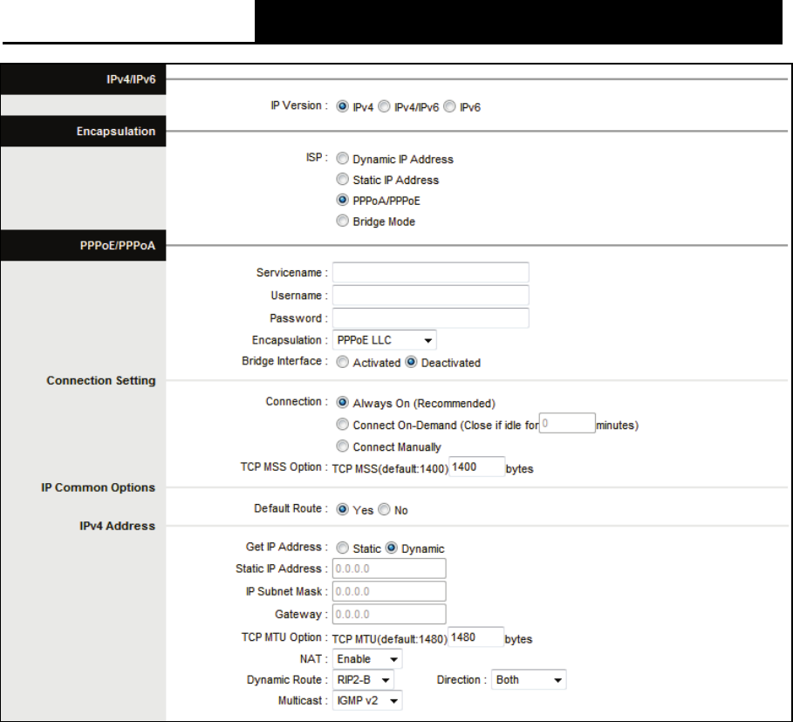Screen dimensions: 793x722
Task: Click the IP Common Options label
Action: 98,488
